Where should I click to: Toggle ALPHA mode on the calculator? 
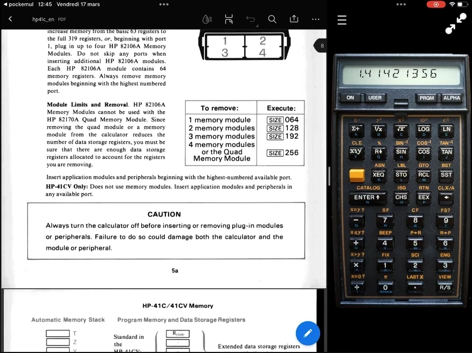tap(452, 98)
